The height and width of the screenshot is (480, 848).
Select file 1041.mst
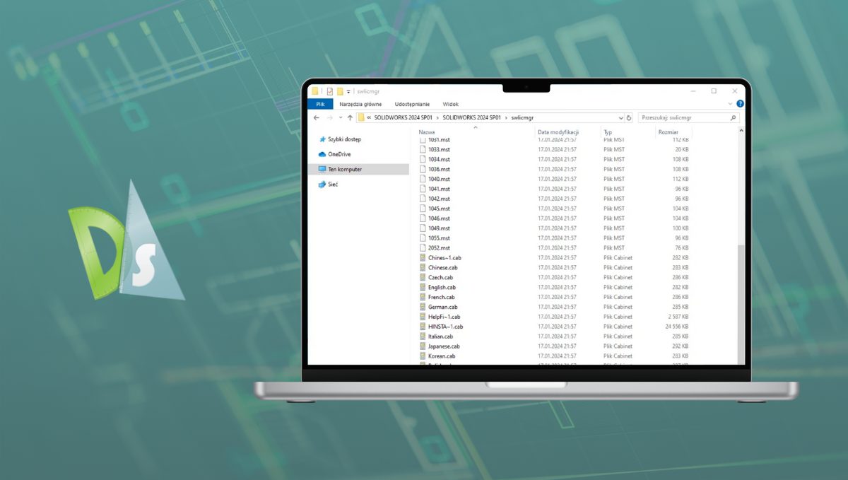pyautogui.click(x=439, y=189)
